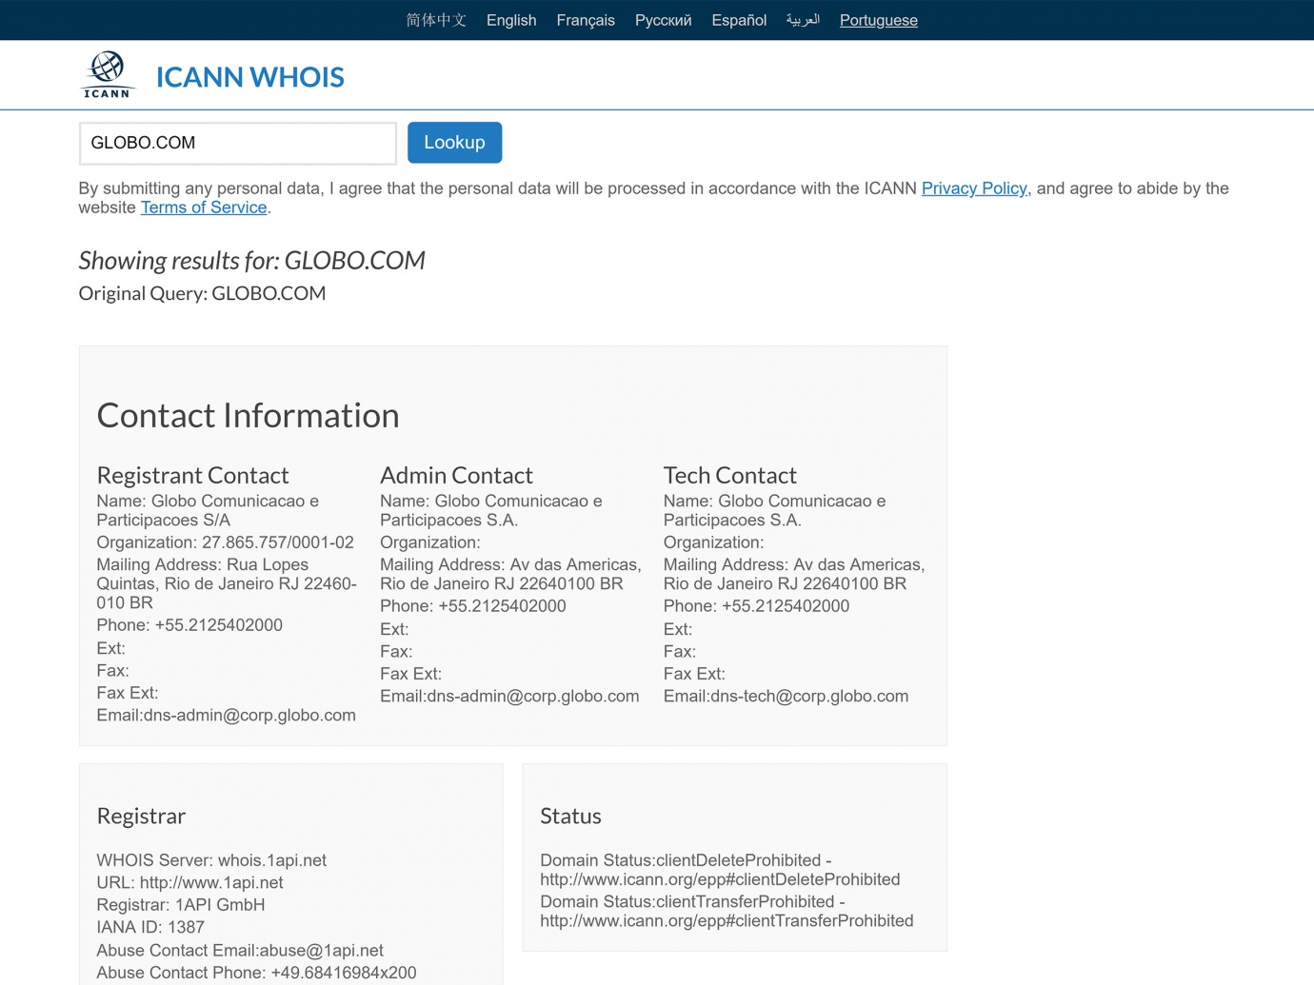Click the ICANN globe logo

107,74
